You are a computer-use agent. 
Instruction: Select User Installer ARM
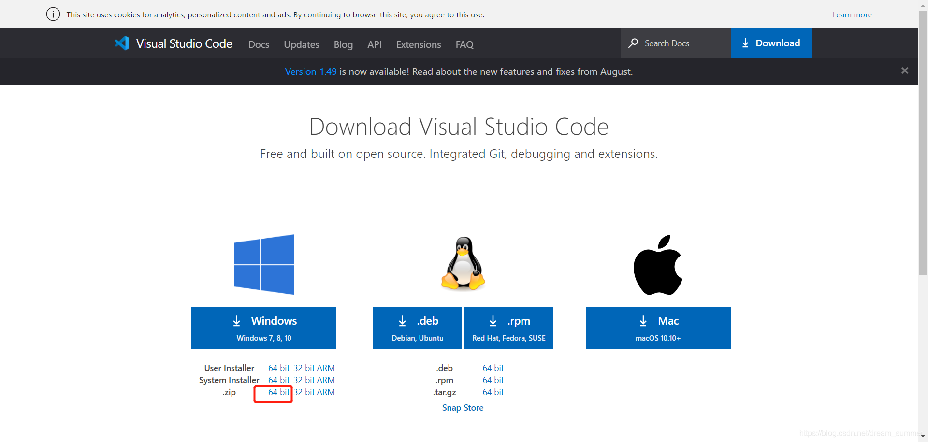pyautogui.click(x=326, y=368)
